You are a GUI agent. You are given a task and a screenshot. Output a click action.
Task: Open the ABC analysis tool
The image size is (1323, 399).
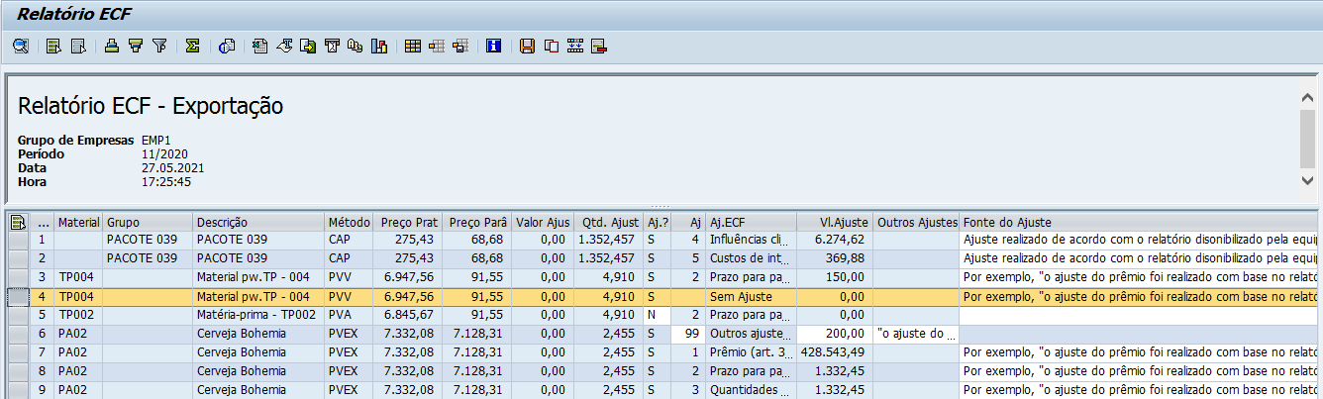pyautogui.click(x=355, y=46)
